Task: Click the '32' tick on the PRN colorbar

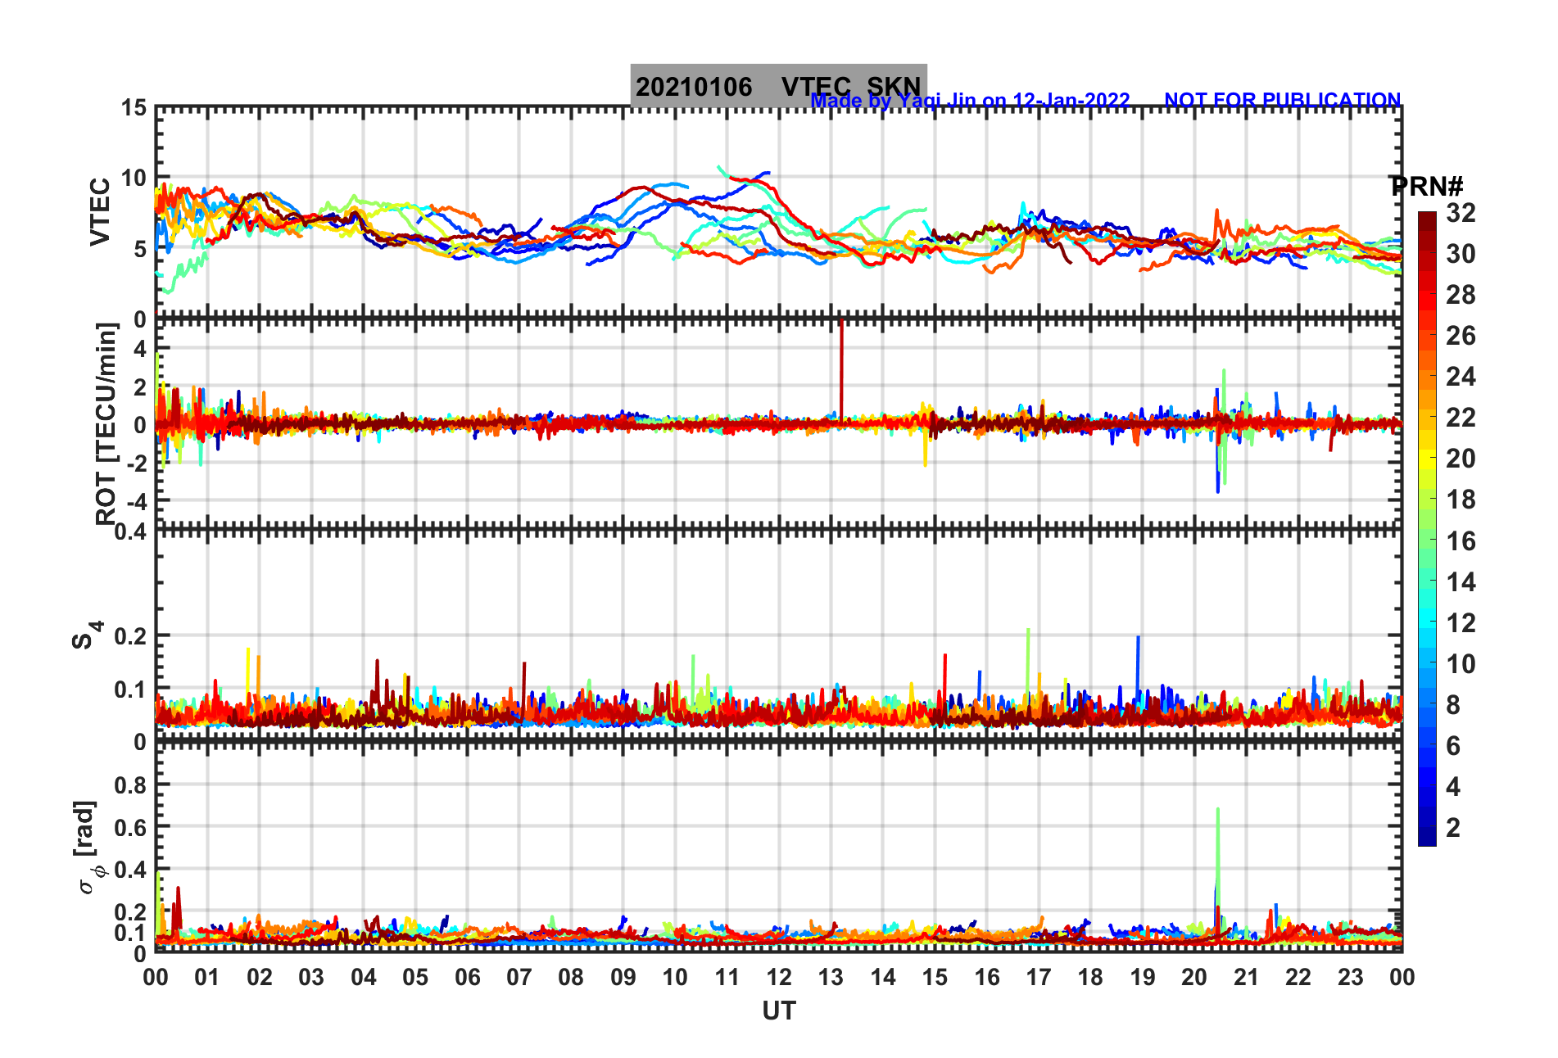Action: 1461,213
